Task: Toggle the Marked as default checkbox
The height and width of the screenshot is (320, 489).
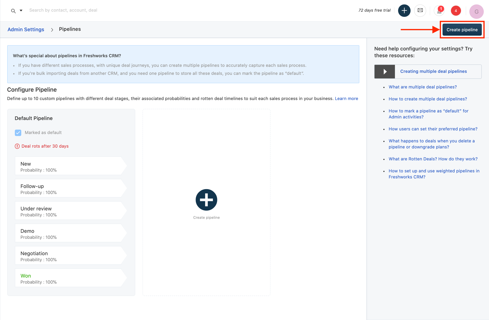Action: tap(18, 133)
